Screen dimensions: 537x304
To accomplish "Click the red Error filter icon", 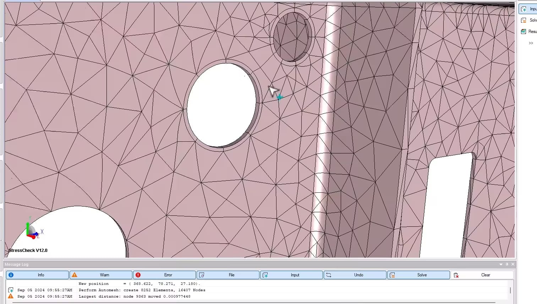I will (x=138, y=275).
